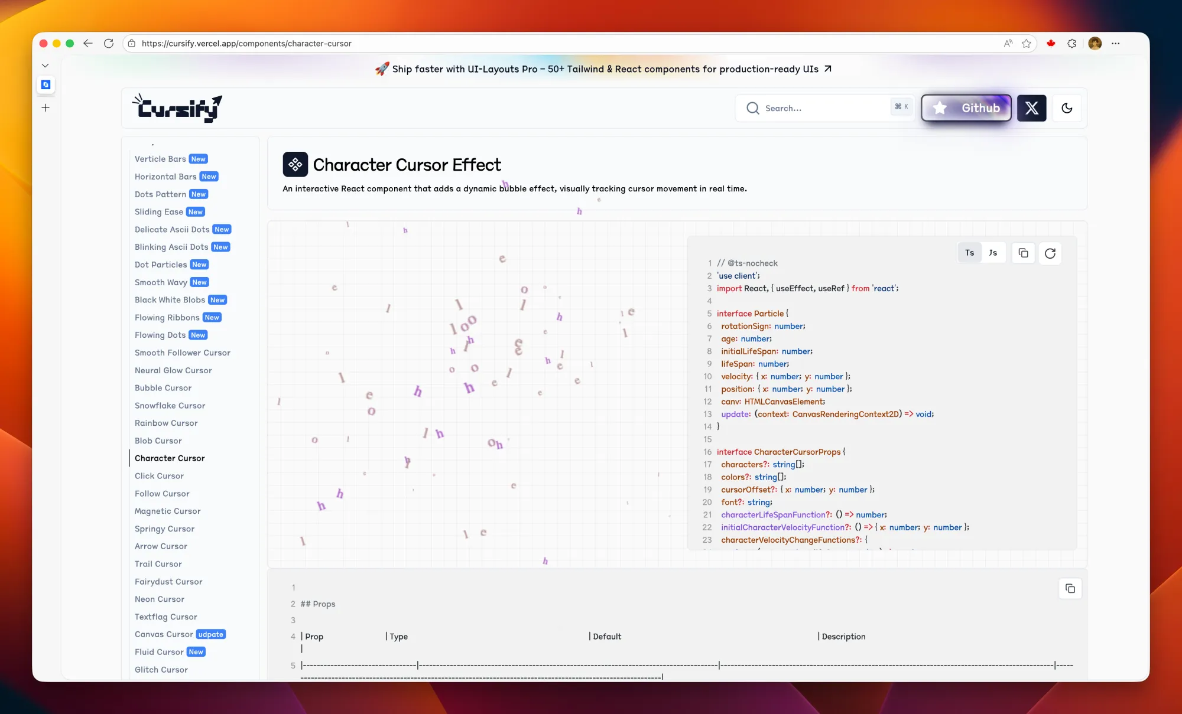Open the Github star button
This screenshot has width=1182, height=714.
click(966, 108)
